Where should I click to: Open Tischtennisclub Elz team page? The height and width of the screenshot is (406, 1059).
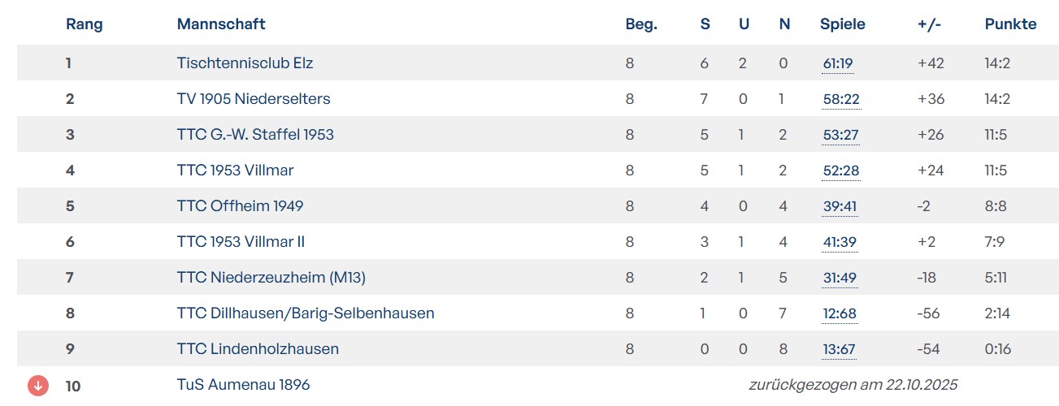point(245,63)
